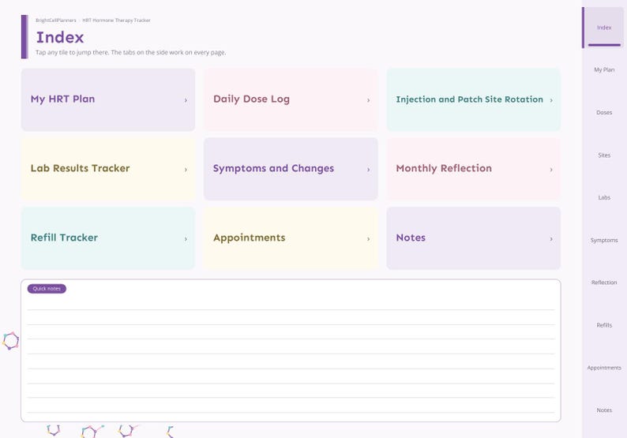This screenshot has height=438, width=627.
Task: Switch to the Notes side tab
Action: (604, 410)
